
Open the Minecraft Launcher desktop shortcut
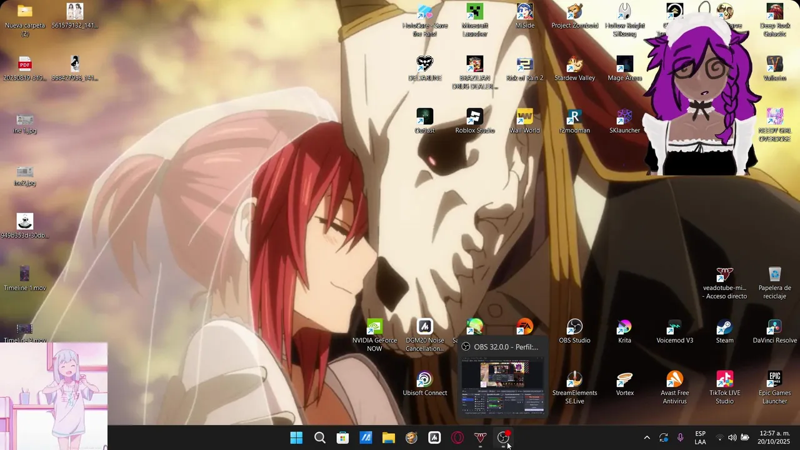pyautogui.click(x=474, y=20)
